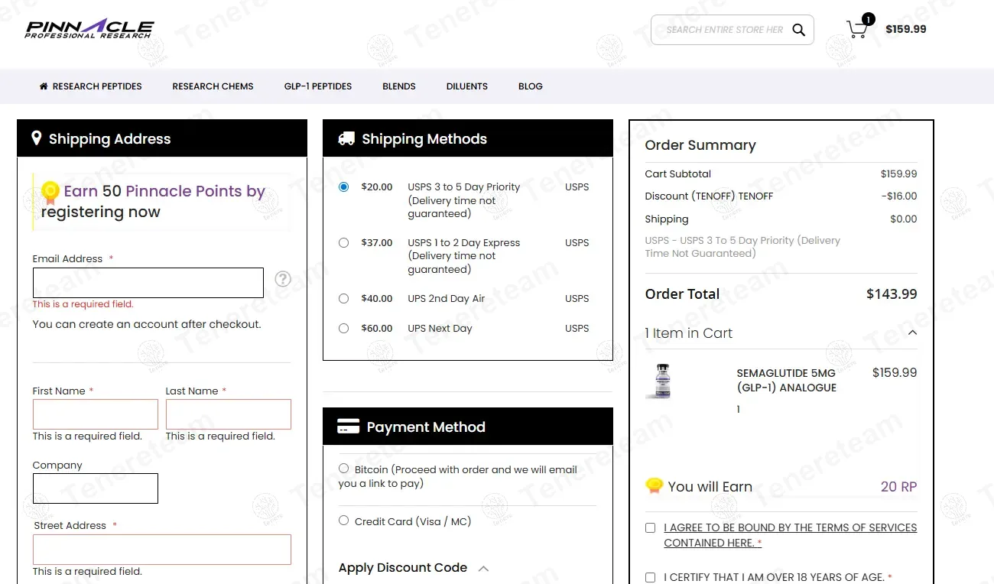Select Credit Card (Visa / MC) payment
Screen dimensions: 994x584
pyautogui.click(x=343, y=521)
